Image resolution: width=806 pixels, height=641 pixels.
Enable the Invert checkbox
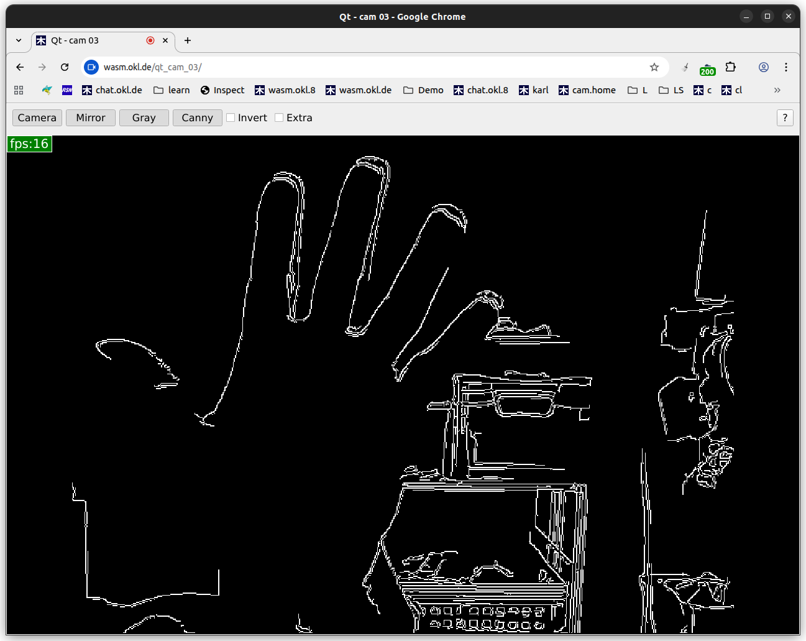coord(231,118)
